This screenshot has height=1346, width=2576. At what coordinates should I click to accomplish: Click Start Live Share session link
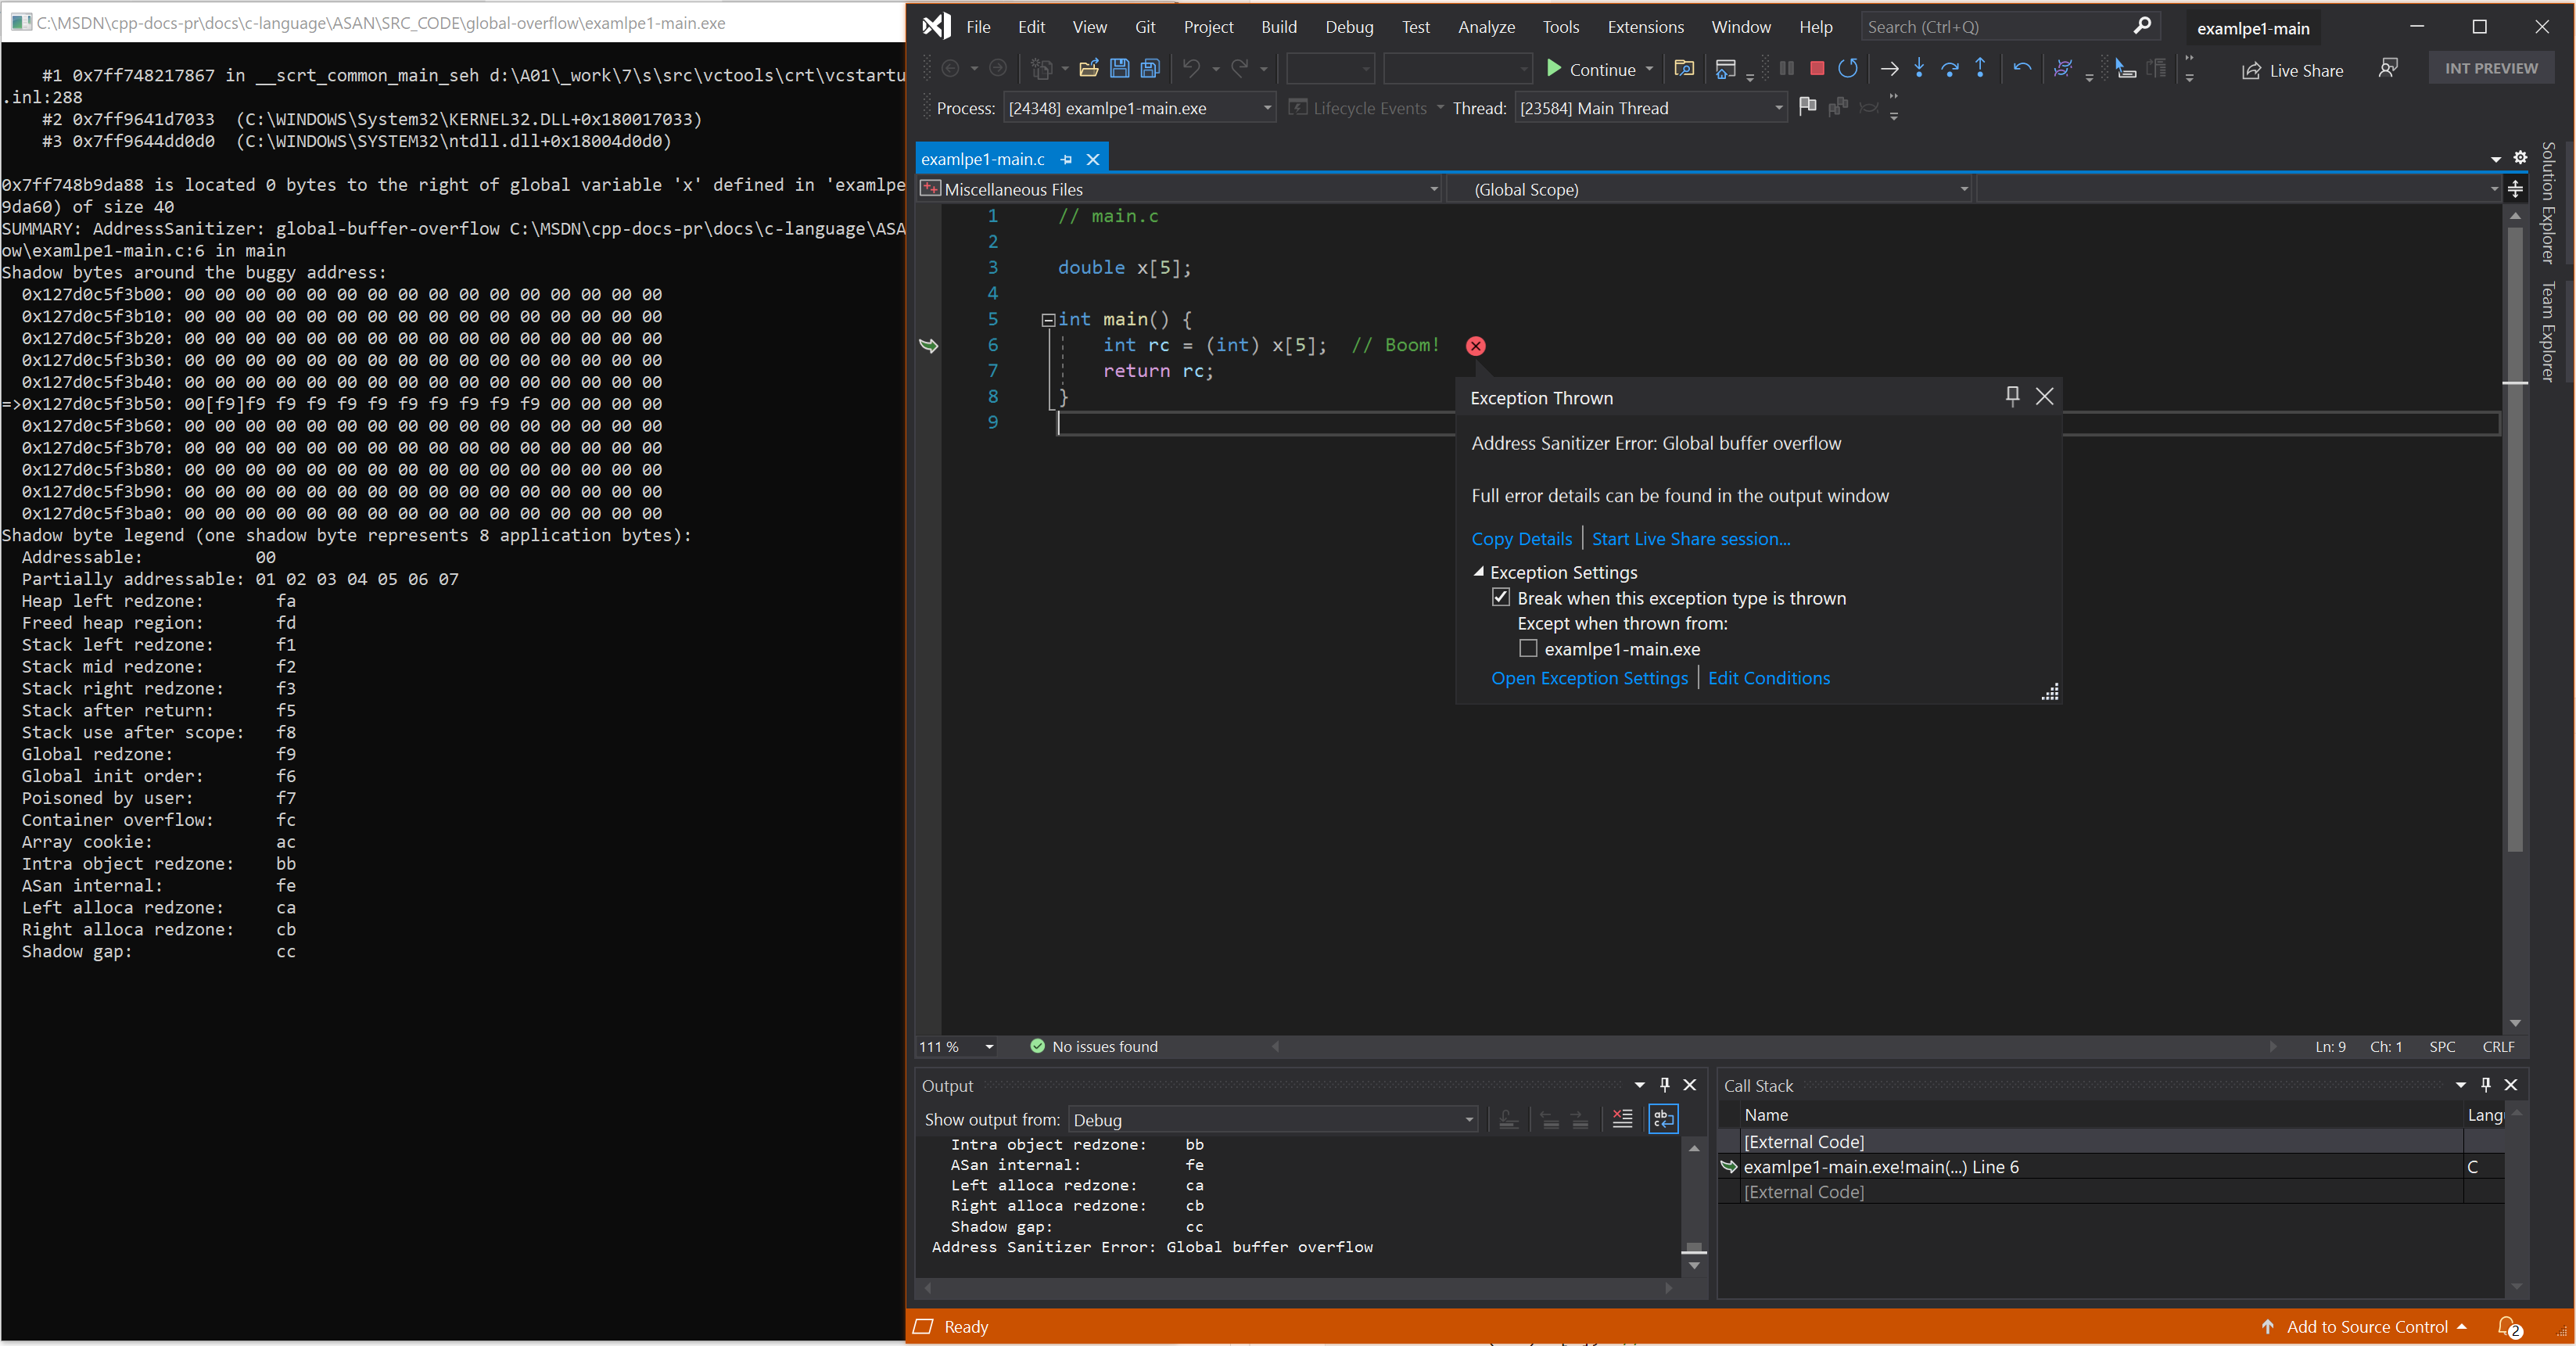coord(1688,538)
